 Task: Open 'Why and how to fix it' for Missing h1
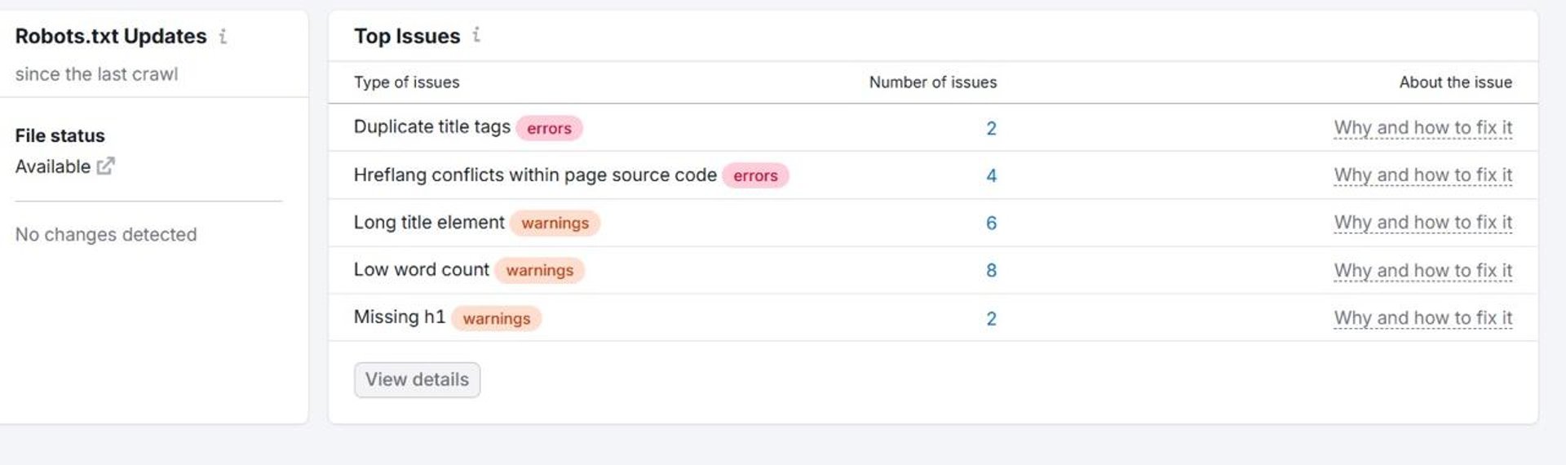tap(1422, 318)
